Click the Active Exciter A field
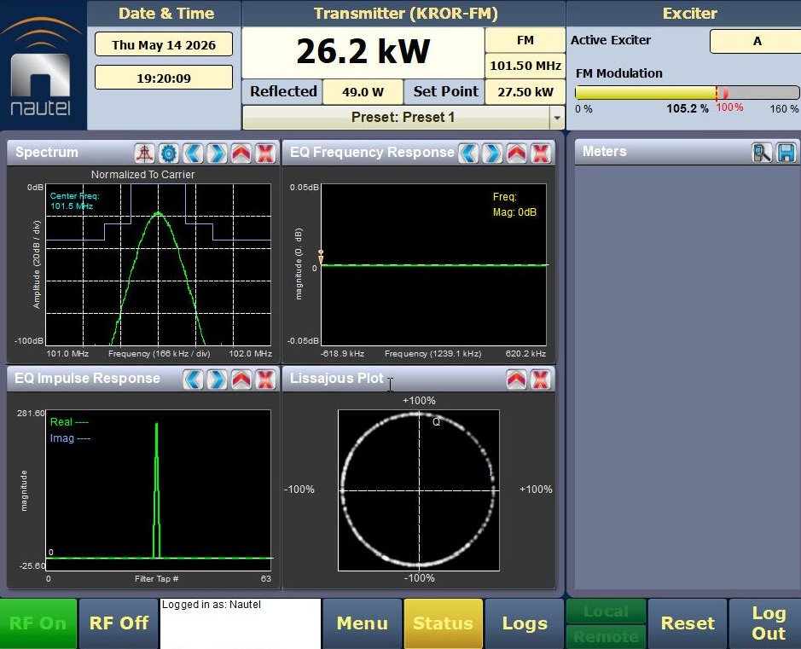 (756, 41)
